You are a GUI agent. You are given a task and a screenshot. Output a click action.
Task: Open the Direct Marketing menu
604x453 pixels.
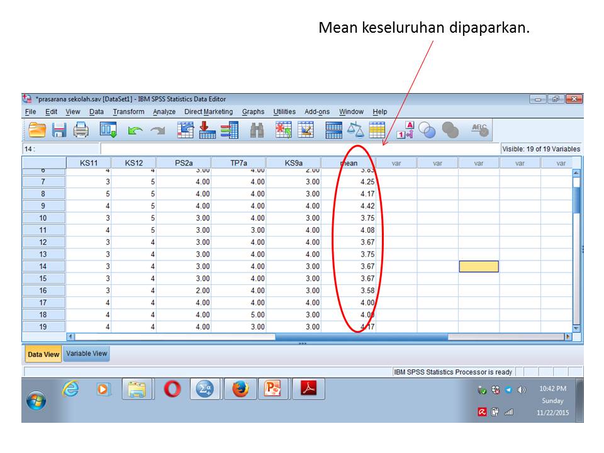(x=208, y=112)
